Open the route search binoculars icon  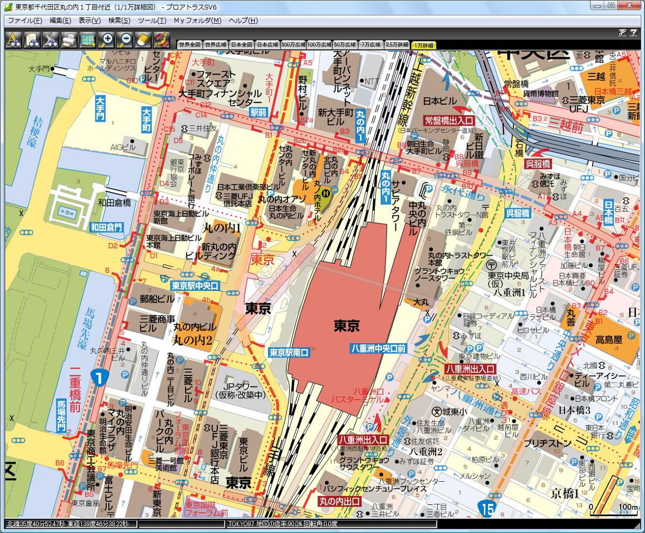pos(51,40)
